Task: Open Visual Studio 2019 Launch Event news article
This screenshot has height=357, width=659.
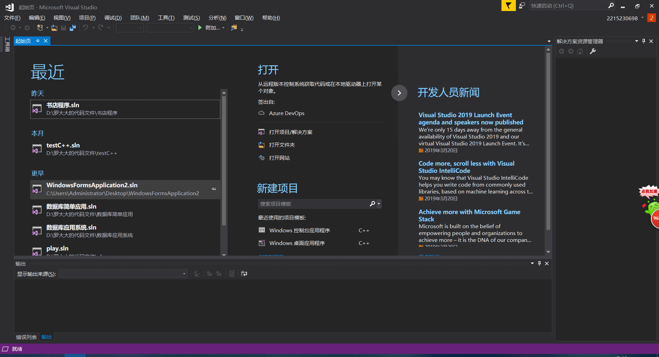Action: [471, 119]
